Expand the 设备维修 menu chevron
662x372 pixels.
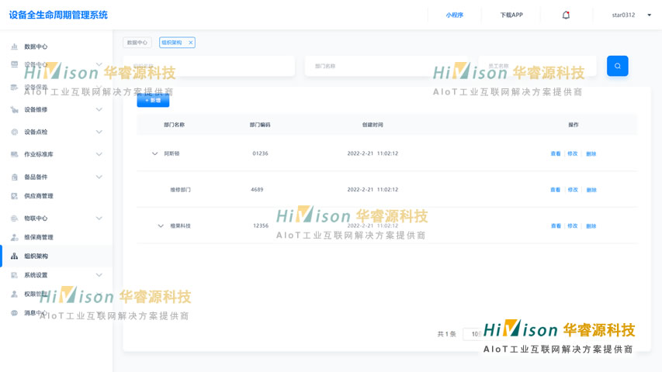(99, 109)
